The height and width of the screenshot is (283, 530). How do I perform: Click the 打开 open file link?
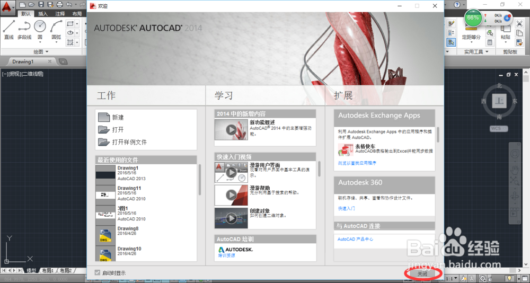[x=118, y=129]
